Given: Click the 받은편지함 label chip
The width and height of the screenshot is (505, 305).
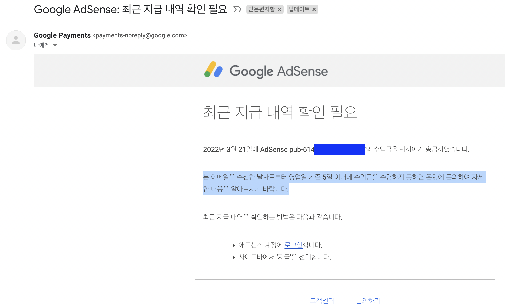Looking at the screenshot, I should coord(261,9).
